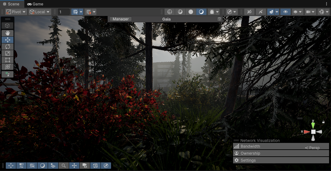Switch to Wireframe draw mode
This screenshot has width=331, height=171.
click(170, 12)
